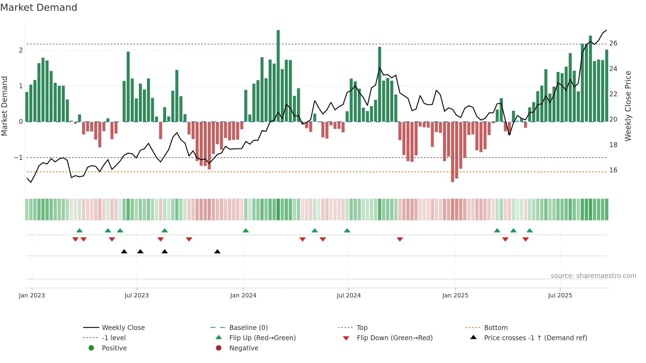Click the tallest green demand bar in early 2024
Viewport: 646px width, 363px height.
(278, 76)
